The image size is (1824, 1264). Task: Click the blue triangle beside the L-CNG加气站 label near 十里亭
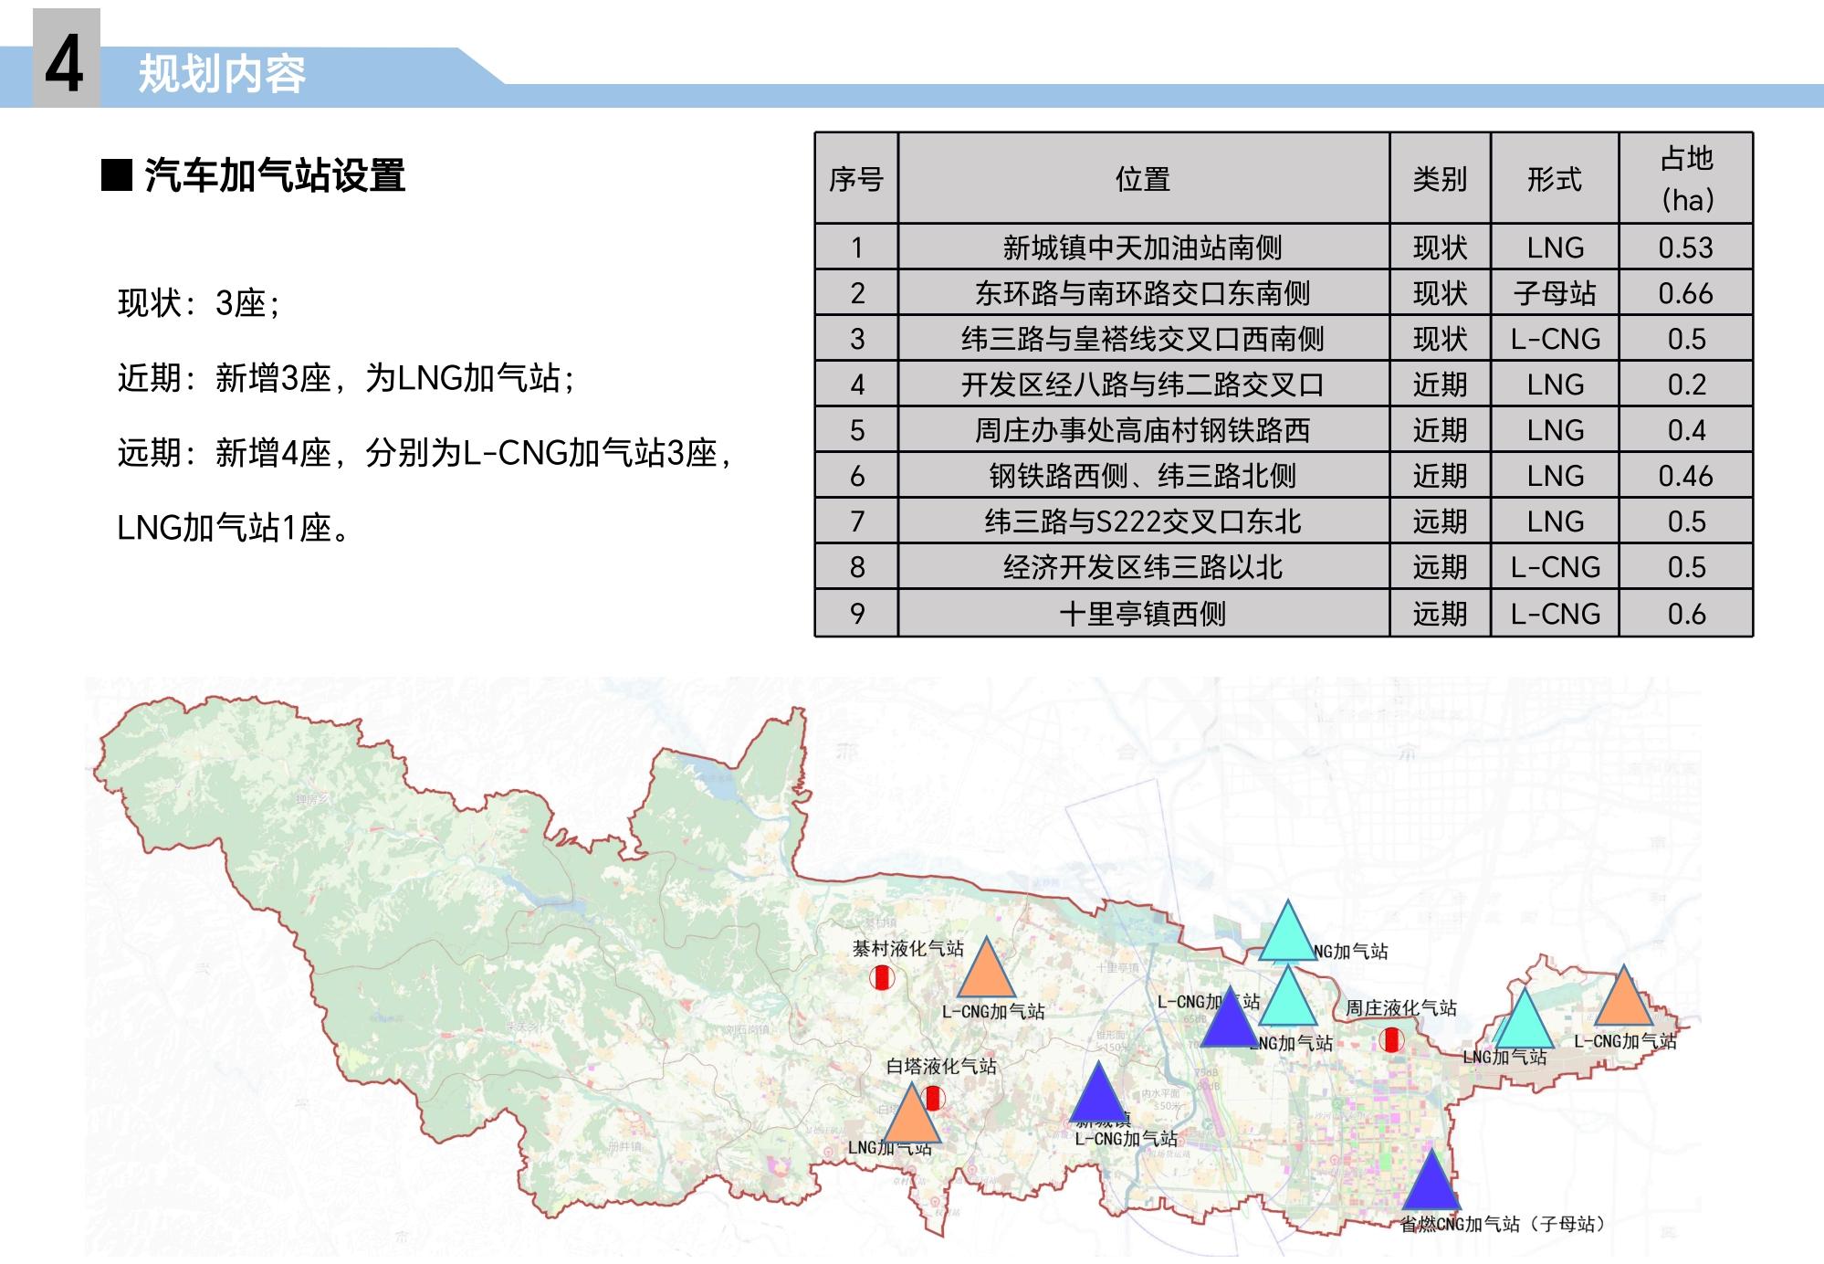coord(1231,1016)
